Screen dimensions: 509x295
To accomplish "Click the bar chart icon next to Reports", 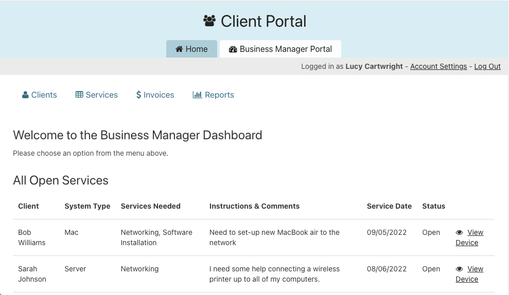I will click(197, 95).
